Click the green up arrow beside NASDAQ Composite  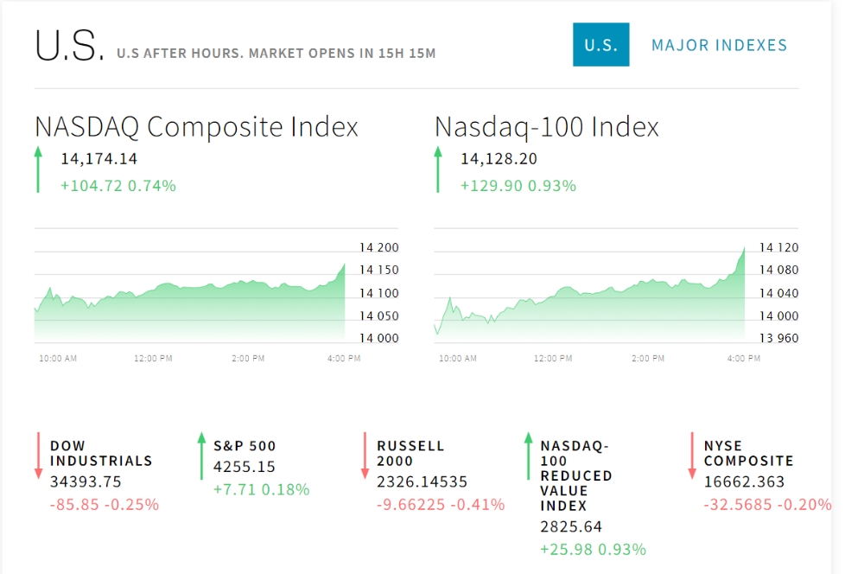click(38, 169)
